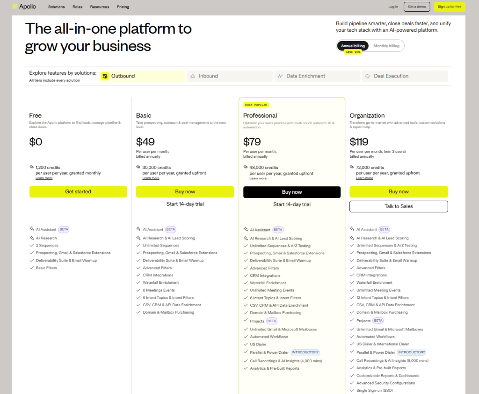479x394 pixels.
Task: Open Learn more under the Organization plan
Action: coord(364,177)
